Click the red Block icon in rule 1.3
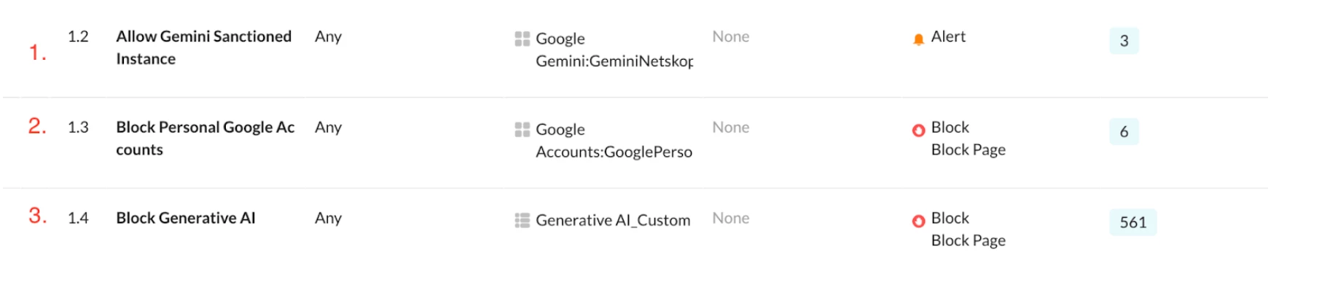This screenshot has width=1338, height=293. (918, 130)
